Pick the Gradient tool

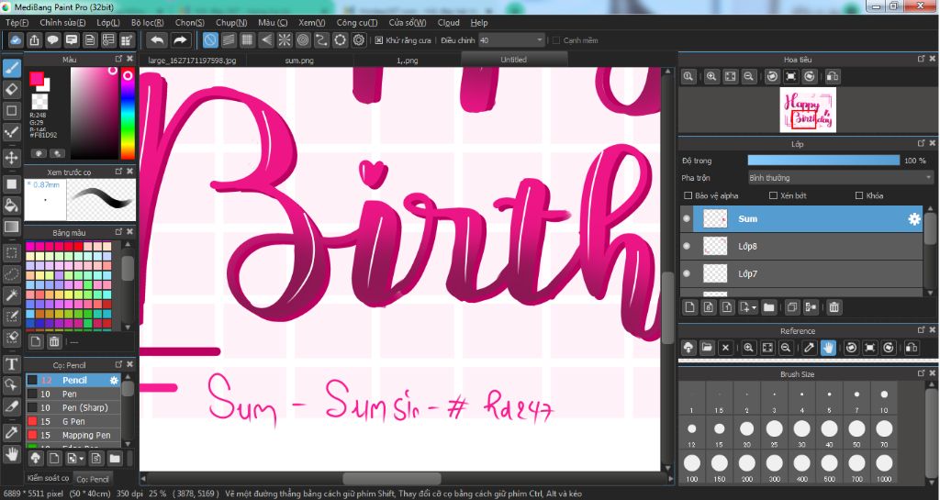[x=11, y=227]
